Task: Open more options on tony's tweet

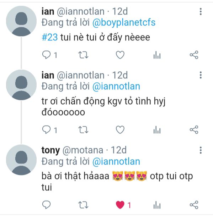Action: pos(201,150)
